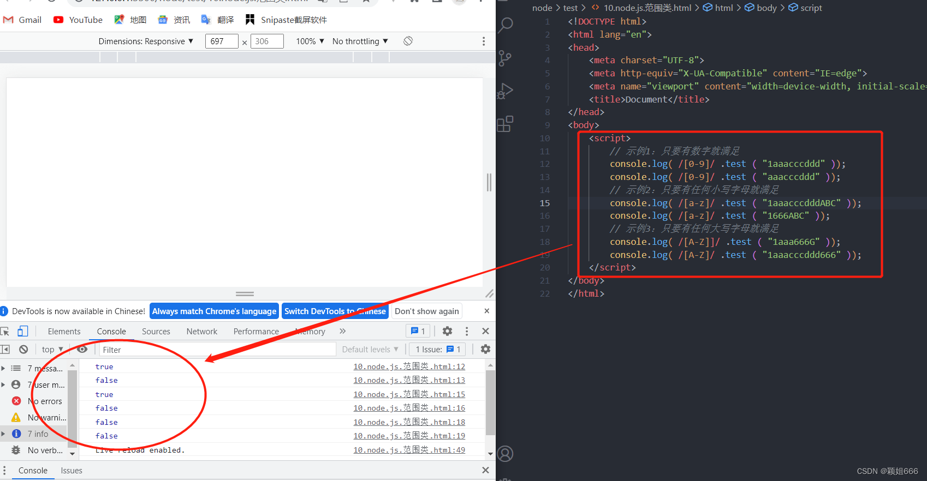
Task: Open the Dimensions Responsive dropdown
Action: pyautogui.click(x=146, y=41)
